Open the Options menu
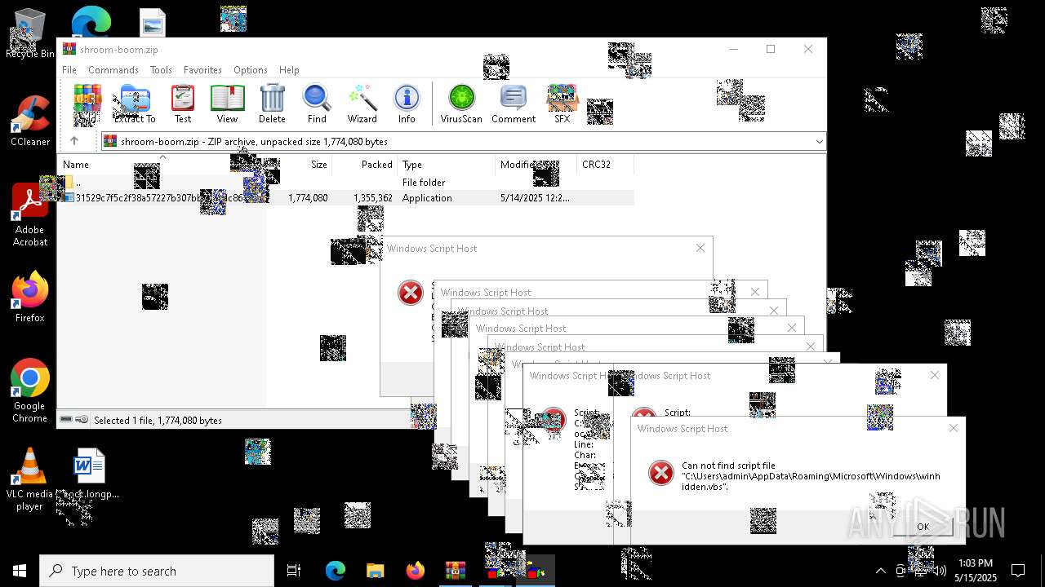The height and width of the screenshot is (587, 1045). (x=251, y=70)
